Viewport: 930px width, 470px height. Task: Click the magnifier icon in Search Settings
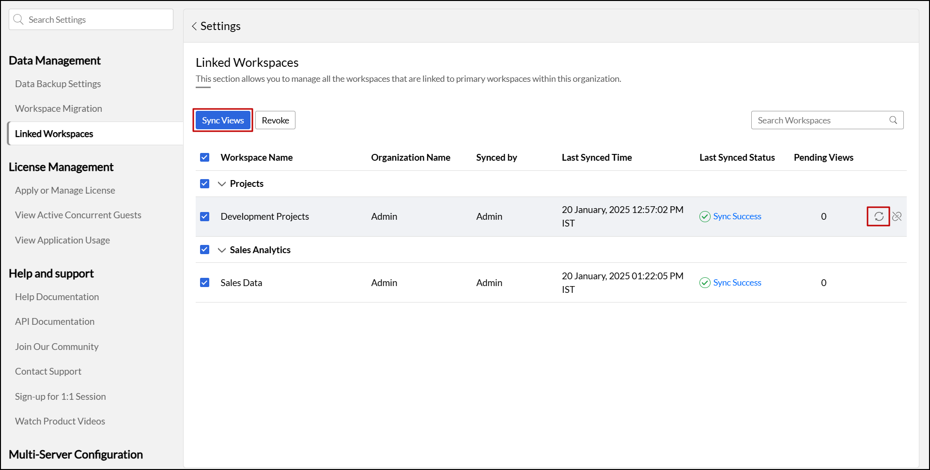[x=18, y=19]
